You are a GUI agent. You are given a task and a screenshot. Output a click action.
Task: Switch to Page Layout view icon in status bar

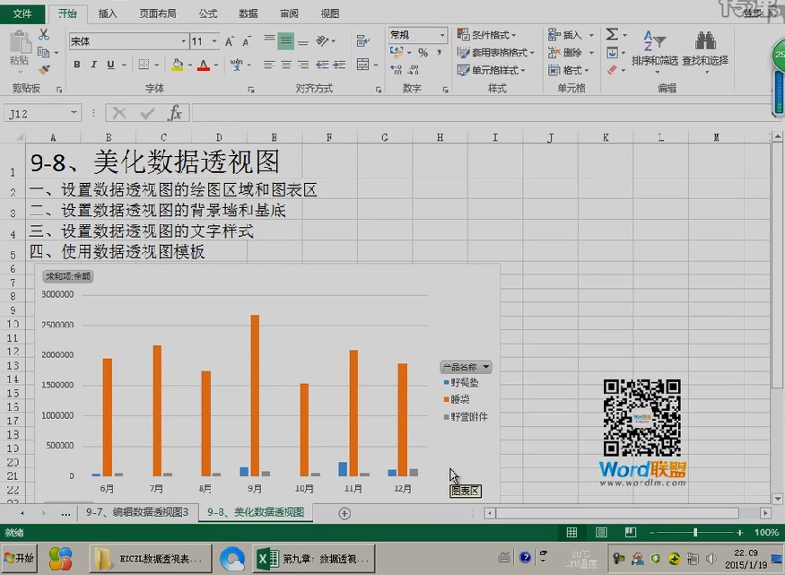(x=601, y=533)
